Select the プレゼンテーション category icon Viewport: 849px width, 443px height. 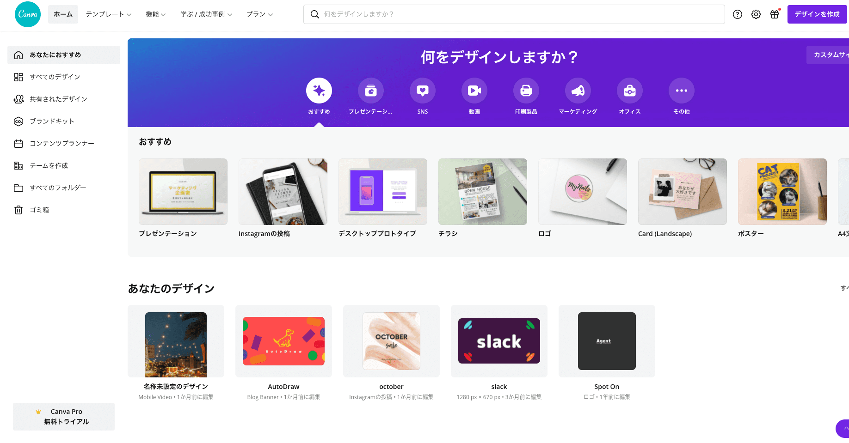[x=371, y=91]
